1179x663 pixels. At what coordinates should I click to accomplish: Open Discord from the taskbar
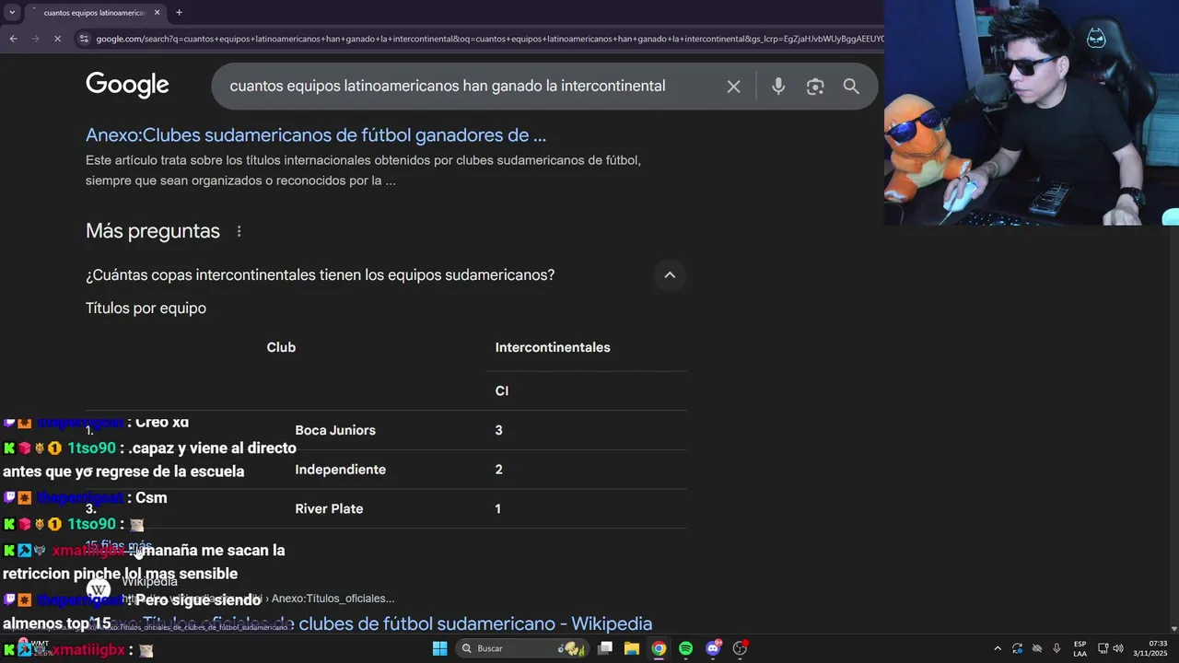[x=713, y=648]
